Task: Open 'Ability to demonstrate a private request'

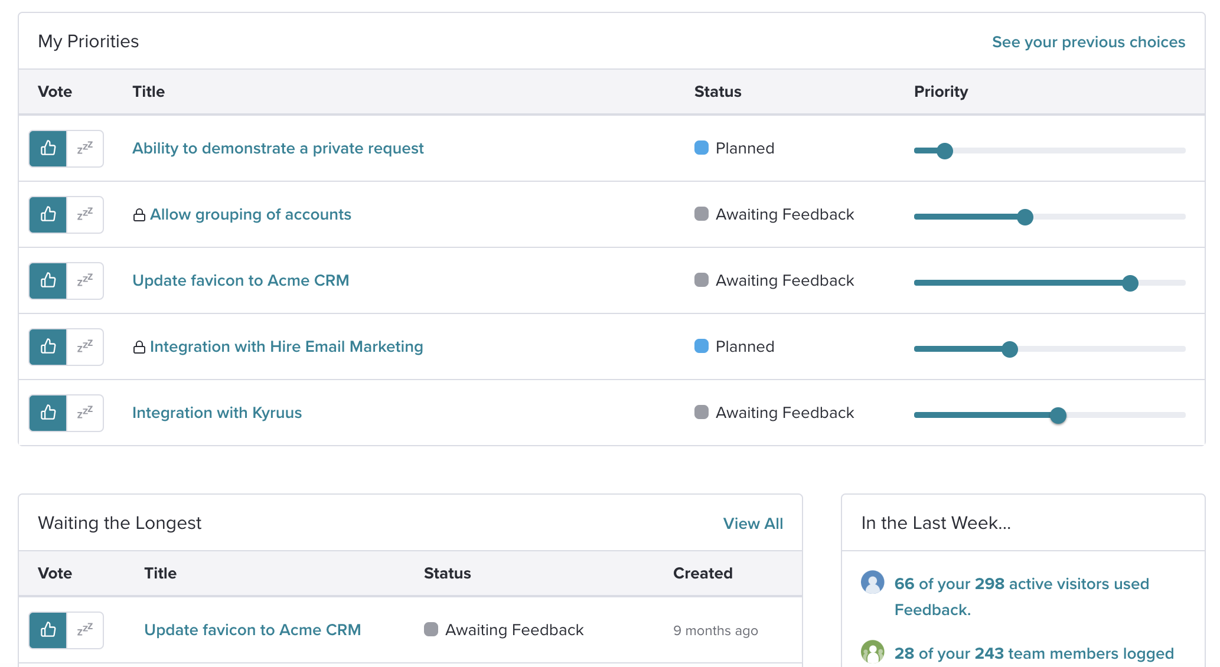Action: pyautogui.click(x=278, y=148)
